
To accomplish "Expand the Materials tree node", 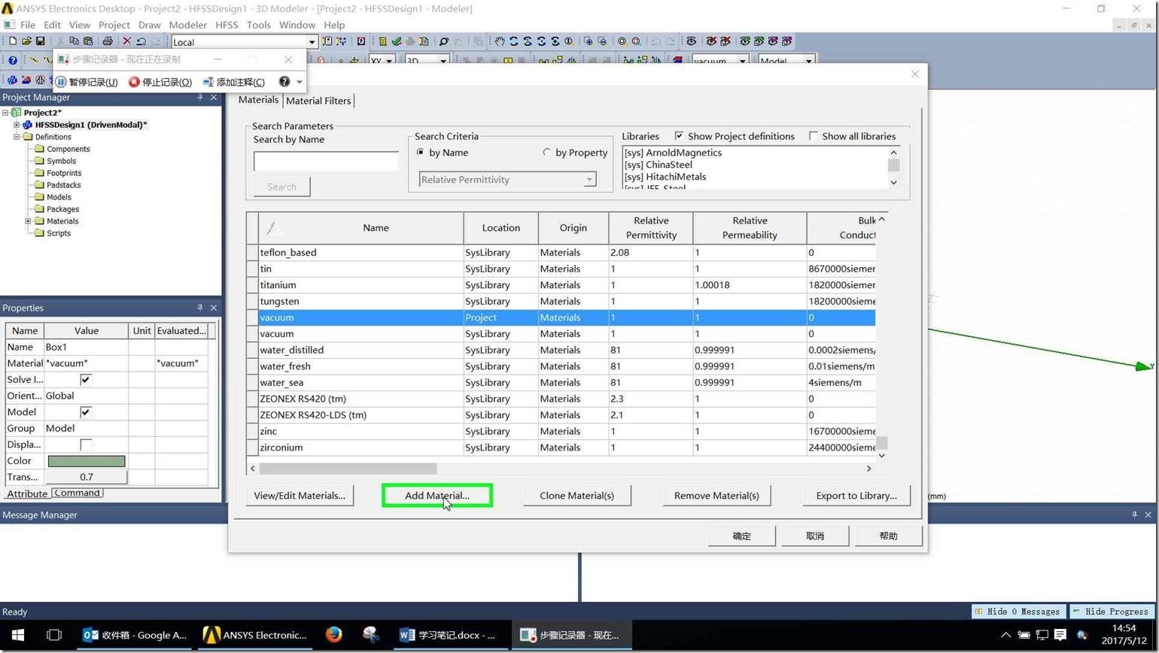I will pyautogui.click(x=28, y=221).
